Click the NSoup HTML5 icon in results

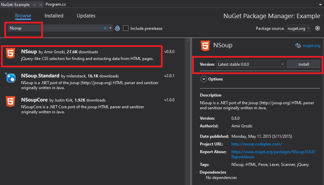tap(10, 53)
